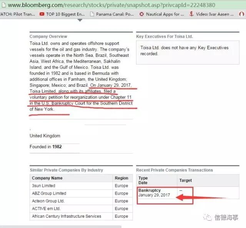246x228 pixels.
Task: Open 'Panama Canal: Po...' bookmark
Action: 115,14
